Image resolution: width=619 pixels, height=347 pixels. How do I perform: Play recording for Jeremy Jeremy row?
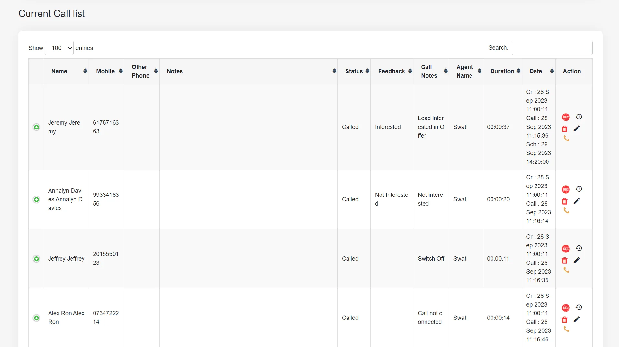[566, 117]
